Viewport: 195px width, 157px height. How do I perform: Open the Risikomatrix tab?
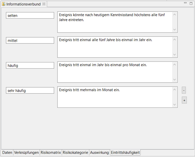tap(51, 153)
